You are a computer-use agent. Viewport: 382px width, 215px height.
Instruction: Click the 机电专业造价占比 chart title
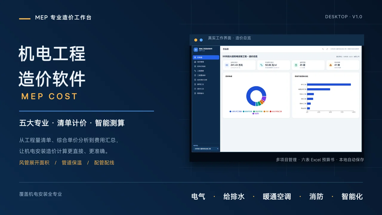(x=301, y=76)
